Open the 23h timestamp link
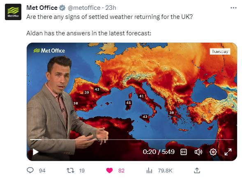The height and width of the screenshot is (179, 242). tap(111, 8)
